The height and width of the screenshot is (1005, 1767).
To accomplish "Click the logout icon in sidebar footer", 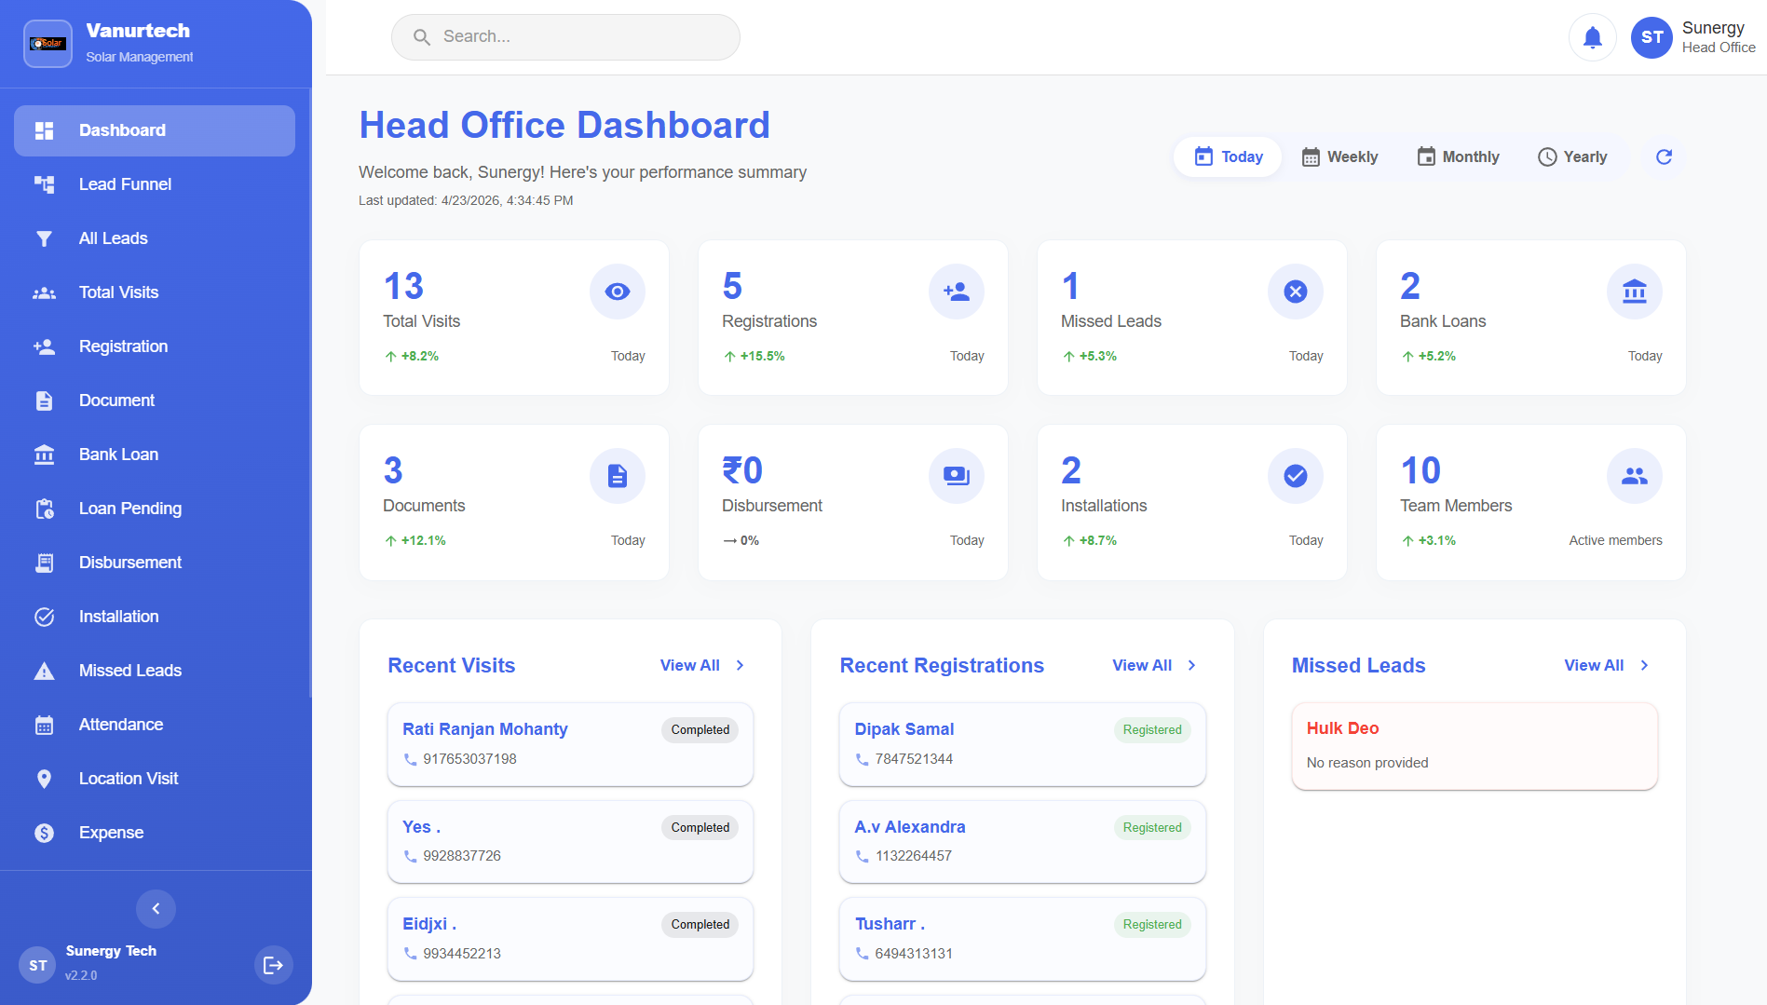I will tap(273, 965).
